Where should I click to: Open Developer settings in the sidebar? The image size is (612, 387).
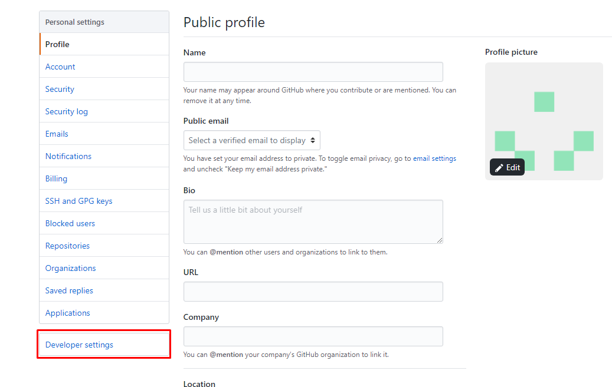click(x=79, y=345)
